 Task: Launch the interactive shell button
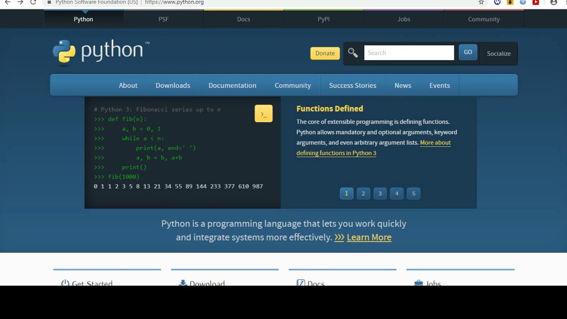coord(264,114)
